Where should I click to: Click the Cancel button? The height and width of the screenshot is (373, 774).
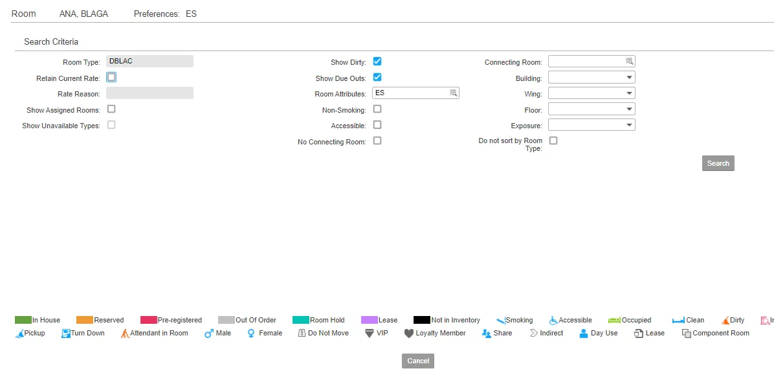click(418, 361)
